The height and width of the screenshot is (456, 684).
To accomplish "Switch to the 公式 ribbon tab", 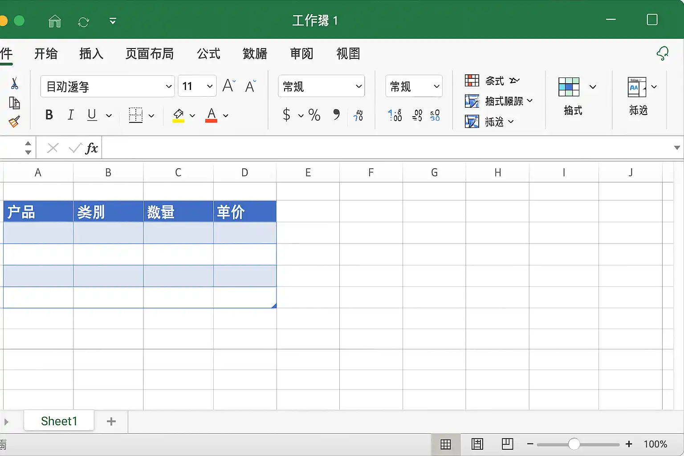I will [208, 54].
